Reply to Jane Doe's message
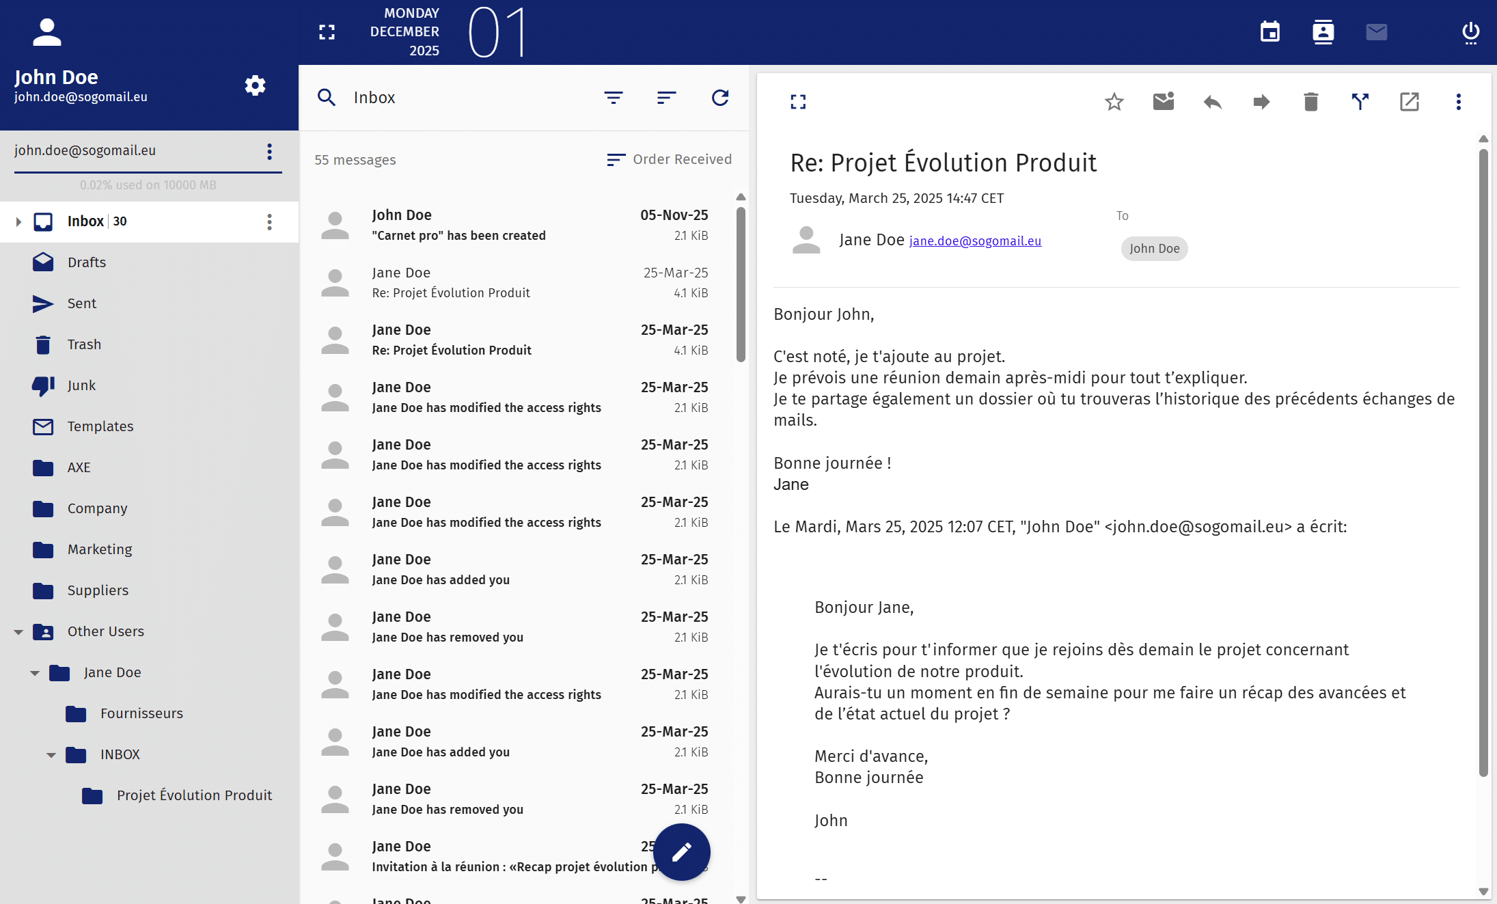The image size is (1497, 904). click(x=1212, y=102)
